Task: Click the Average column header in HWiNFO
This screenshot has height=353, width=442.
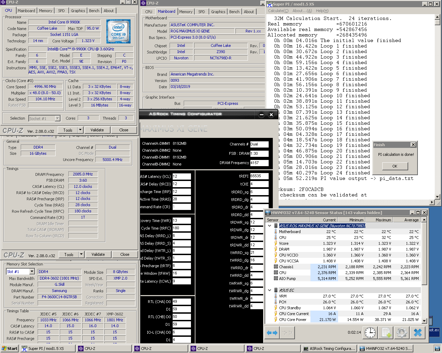Action: pos(407,220)
